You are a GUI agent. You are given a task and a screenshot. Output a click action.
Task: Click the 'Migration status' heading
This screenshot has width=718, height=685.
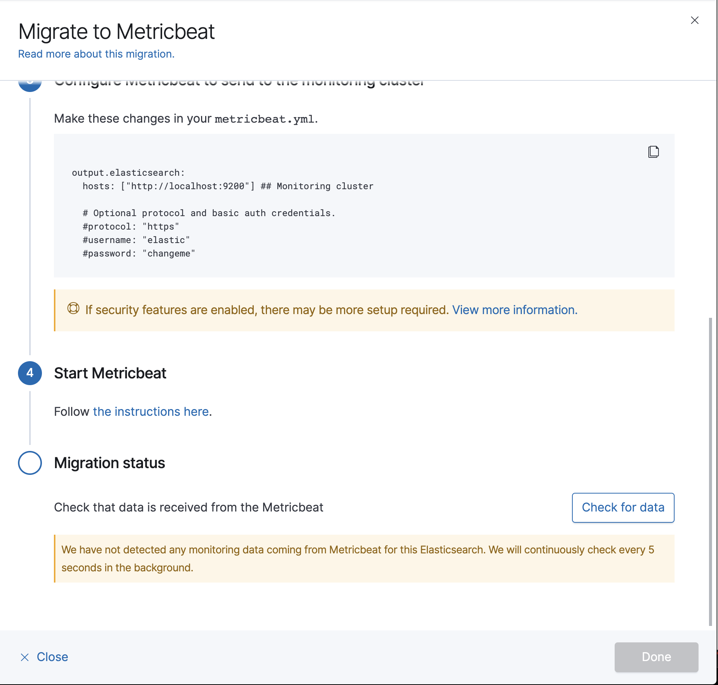(109, 463)
